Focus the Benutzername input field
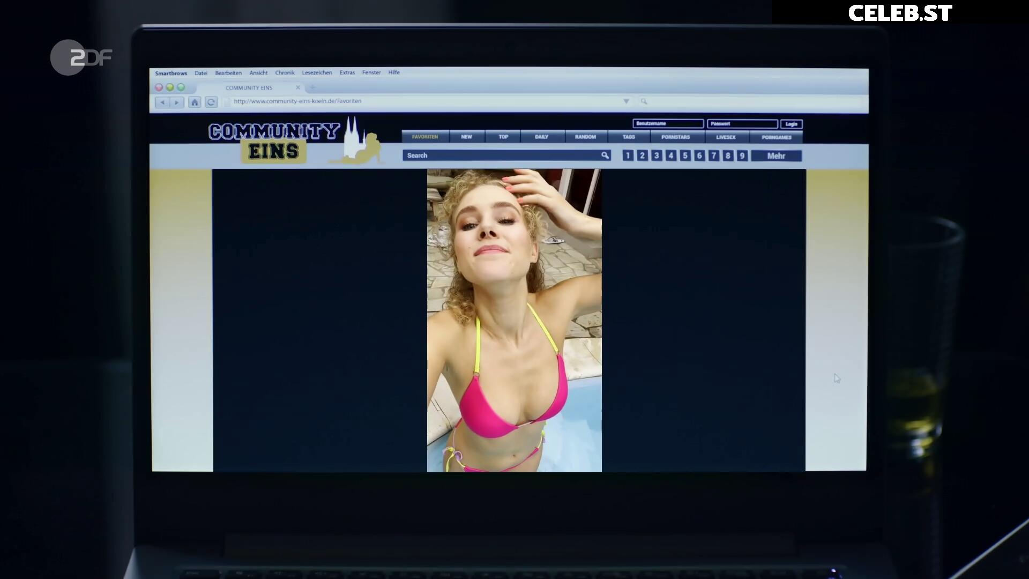This screenshot has height=579, width=1029. 668,124
